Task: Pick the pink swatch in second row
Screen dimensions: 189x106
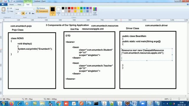Action: (72, 11)
